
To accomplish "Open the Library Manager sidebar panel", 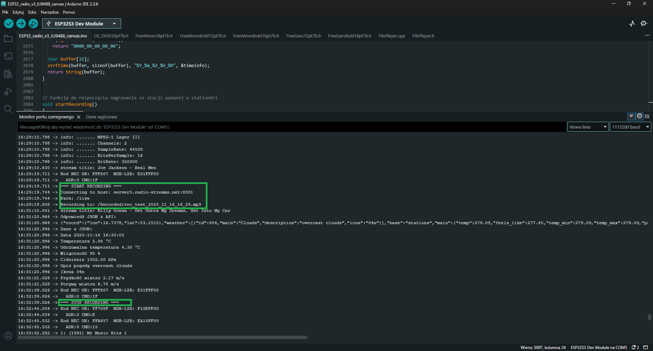I will click(x=8, y=74).
